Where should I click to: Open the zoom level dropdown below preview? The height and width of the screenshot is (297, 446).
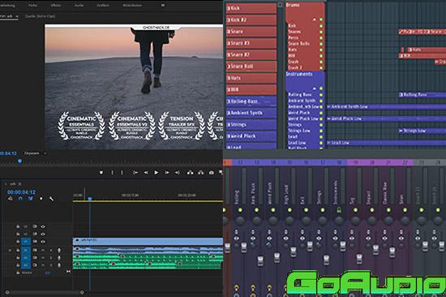point(35,153)
